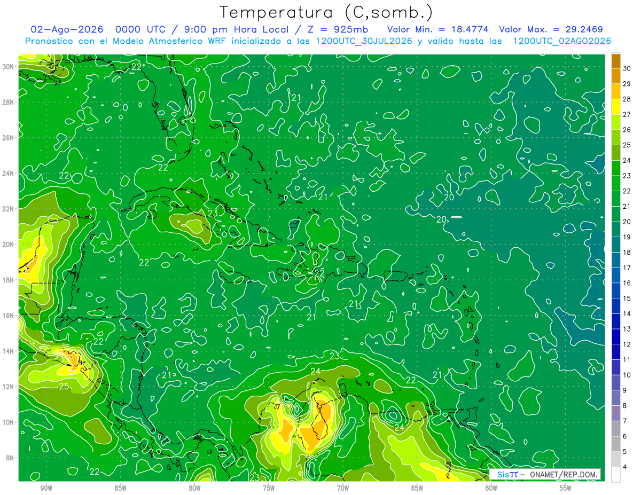This screenshot has height=495, width=641.
Task: Select the date '02-Ago-2026' in the header
Action: [x=66, y=29]
